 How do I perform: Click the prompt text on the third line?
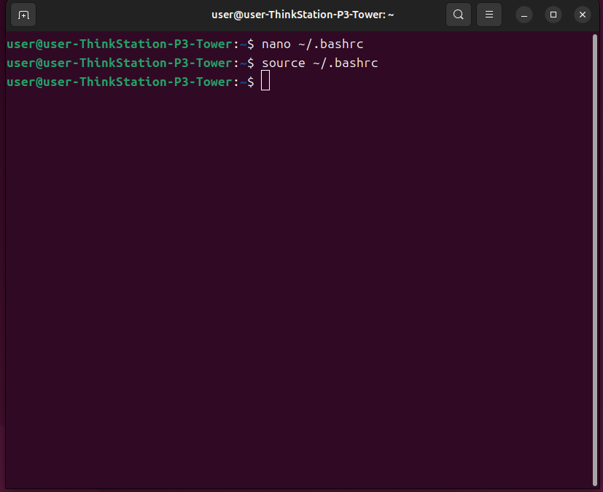[131, 82]
